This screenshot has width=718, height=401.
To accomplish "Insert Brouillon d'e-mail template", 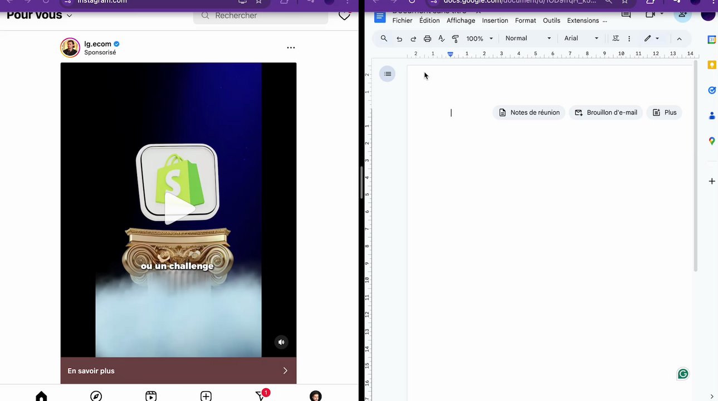I will click(606, 113).
